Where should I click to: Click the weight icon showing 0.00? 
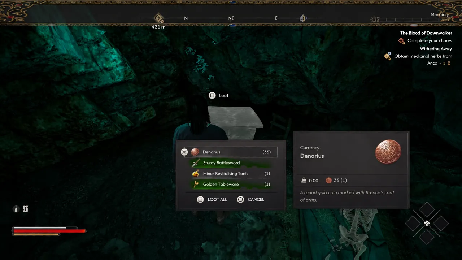304,180
